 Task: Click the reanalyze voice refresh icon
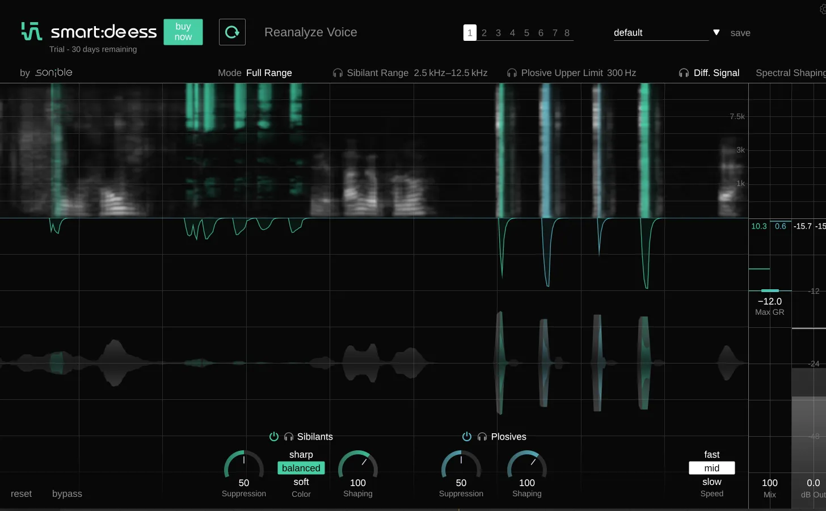[232, 32]
